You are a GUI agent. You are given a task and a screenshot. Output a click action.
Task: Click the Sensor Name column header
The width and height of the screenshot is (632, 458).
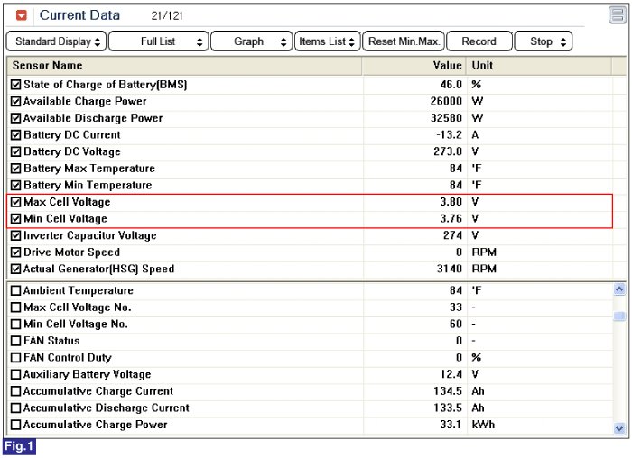[x=184, y=66]
